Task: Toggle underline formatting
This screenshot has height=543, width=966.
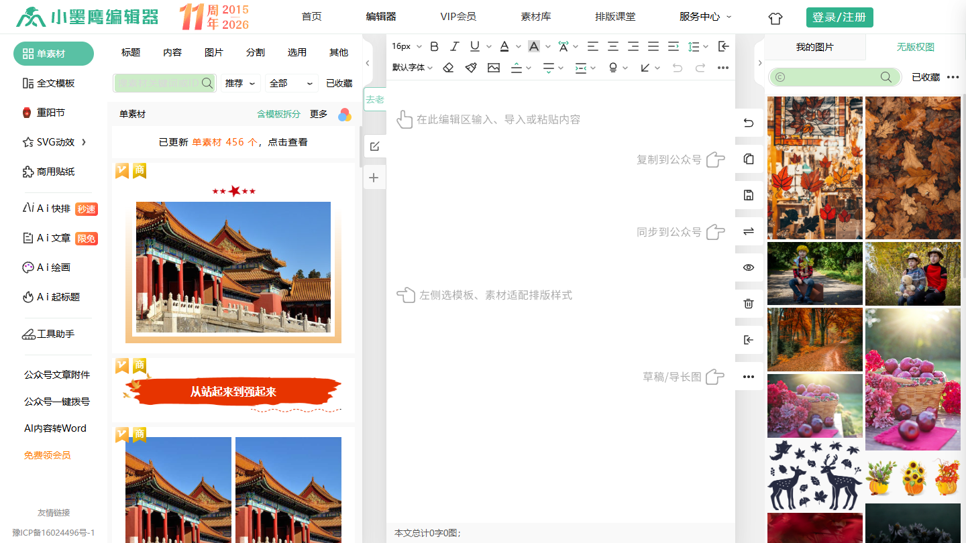Action: (x=475, y=46)
